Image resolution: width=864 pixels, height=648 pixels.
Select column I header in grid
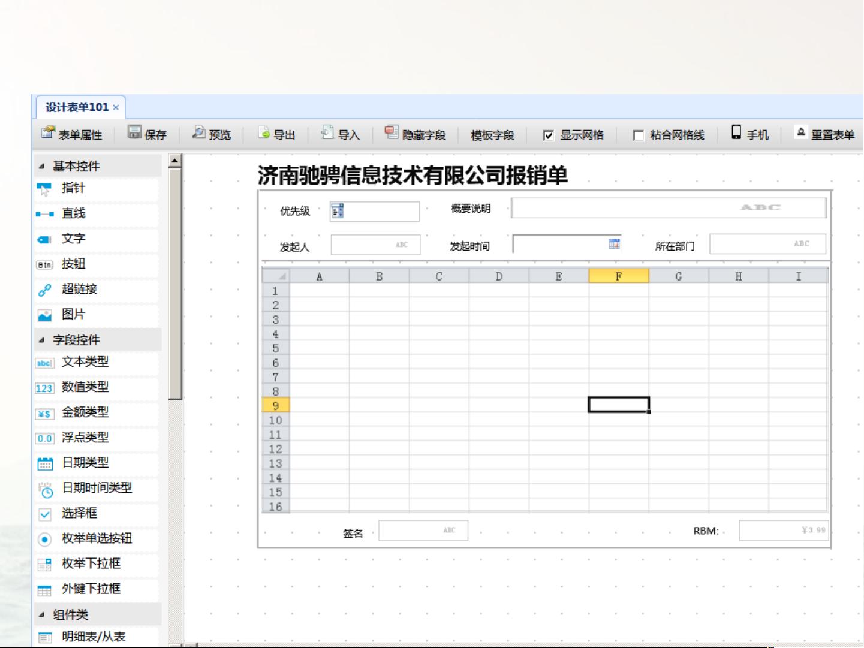[798, 276]
